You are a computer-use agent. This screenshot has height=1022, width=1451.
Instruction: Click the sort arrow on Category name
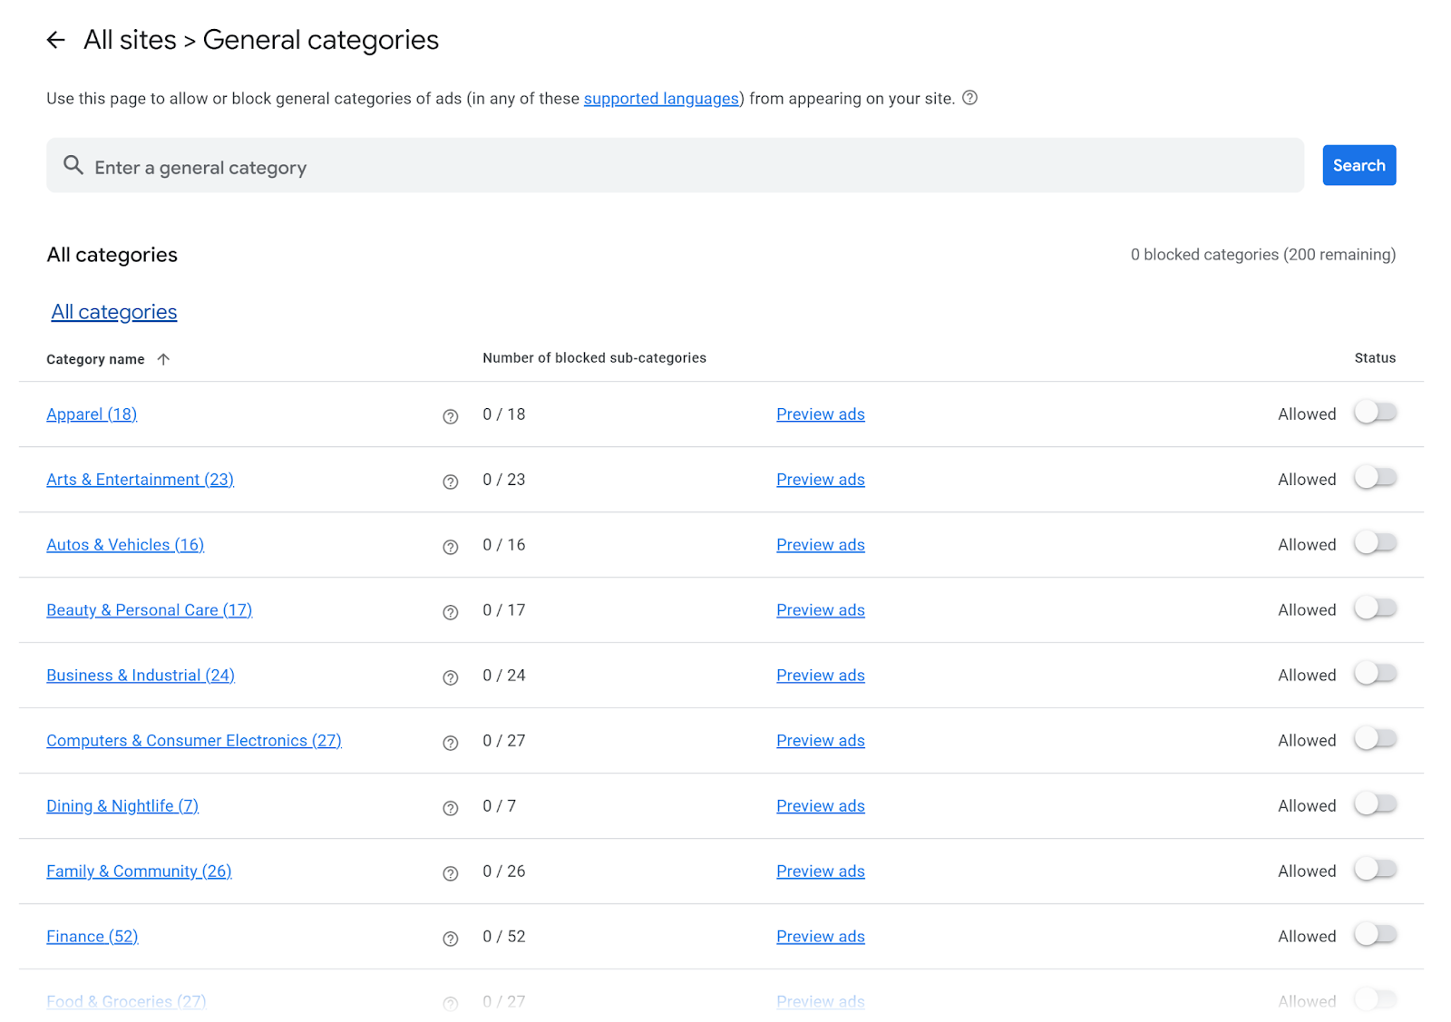(x=164, y=359)
